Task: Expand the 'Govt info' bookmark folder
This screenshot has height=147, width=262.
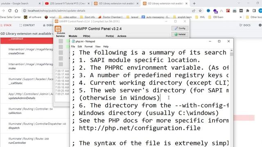Action: [87, 17]
